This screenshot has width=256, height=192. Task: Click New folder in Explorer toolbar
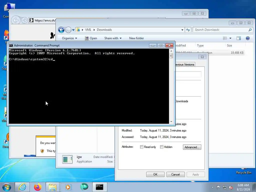(136, 38)
